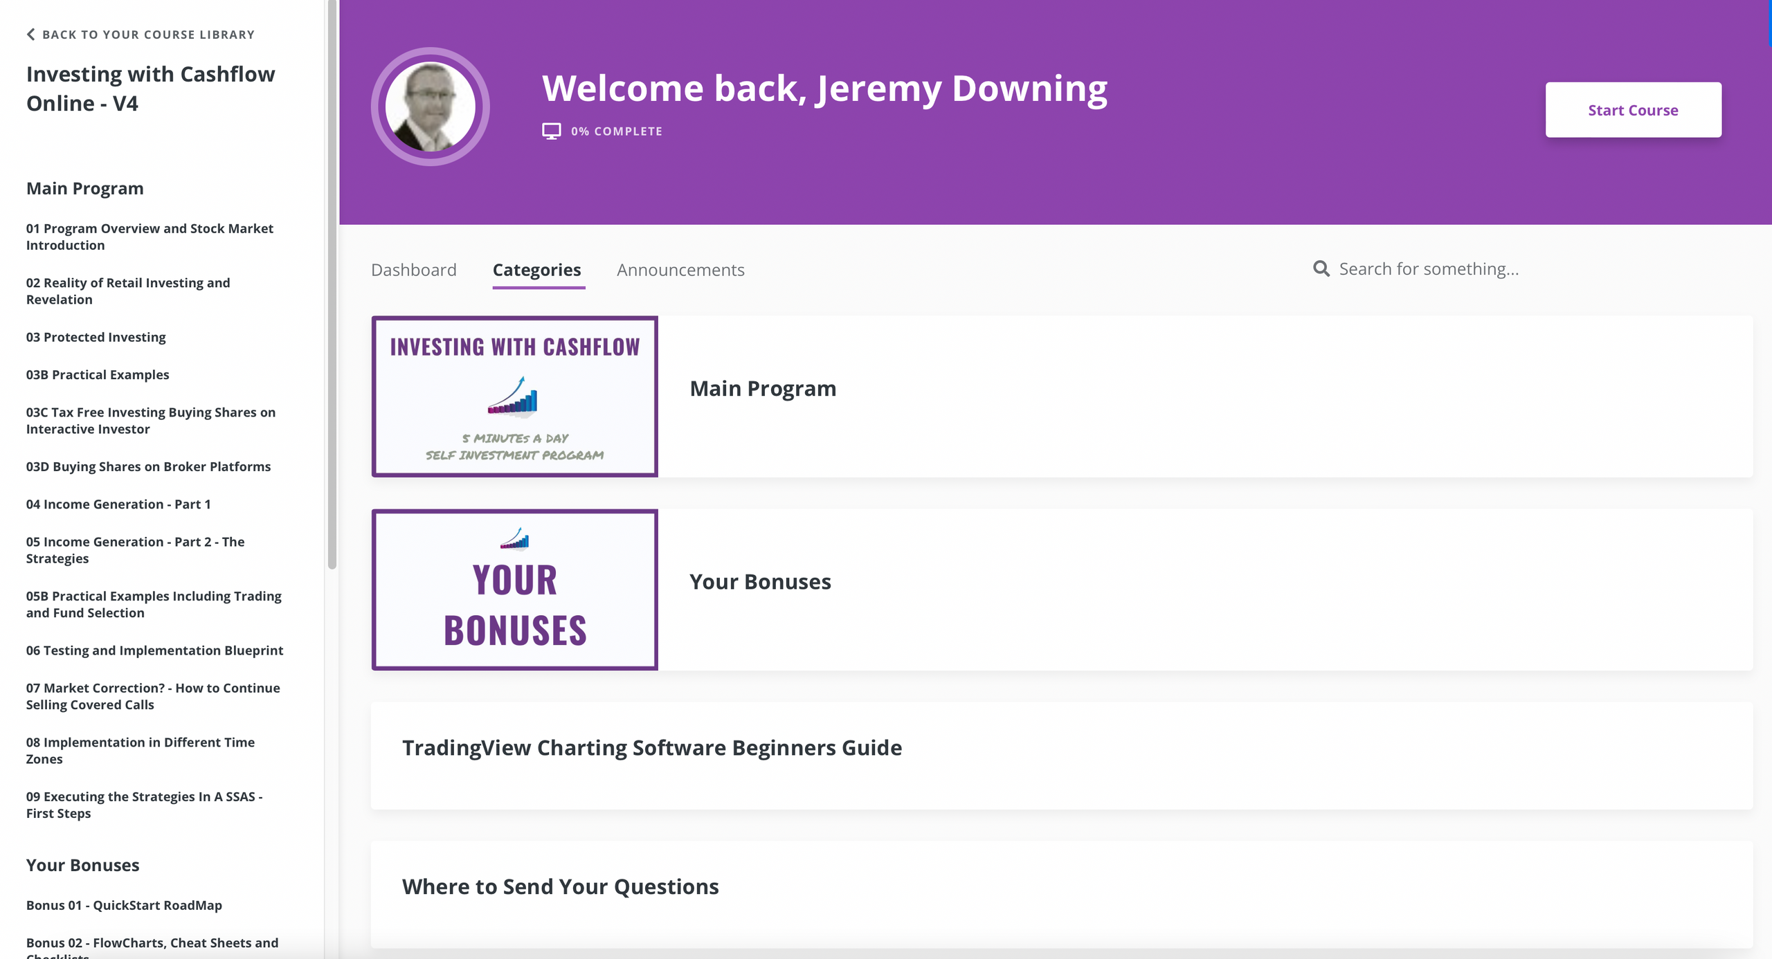The image size is (1772, 959).
Task: Go back to your course library
Action: 148,35
